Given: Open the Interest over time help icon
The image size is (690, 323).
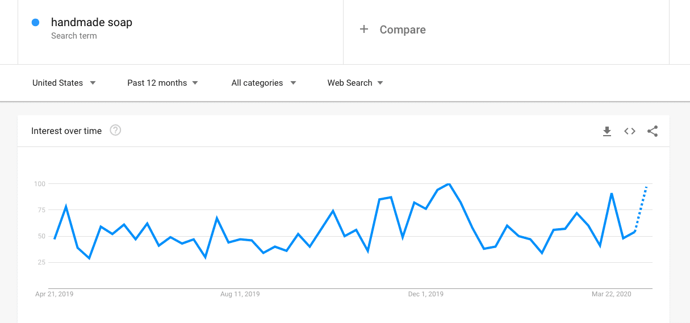Looking at the screenshot, I should pyautogui.click(x=115, y=131).
